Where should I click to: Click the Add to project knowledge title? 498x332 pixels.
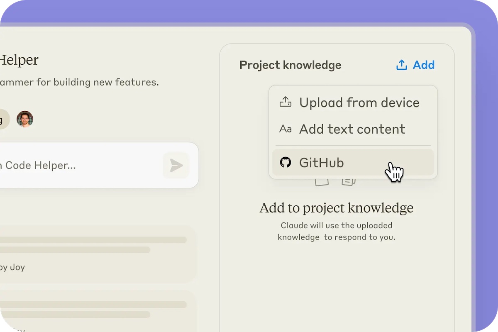tap(336, 208)
